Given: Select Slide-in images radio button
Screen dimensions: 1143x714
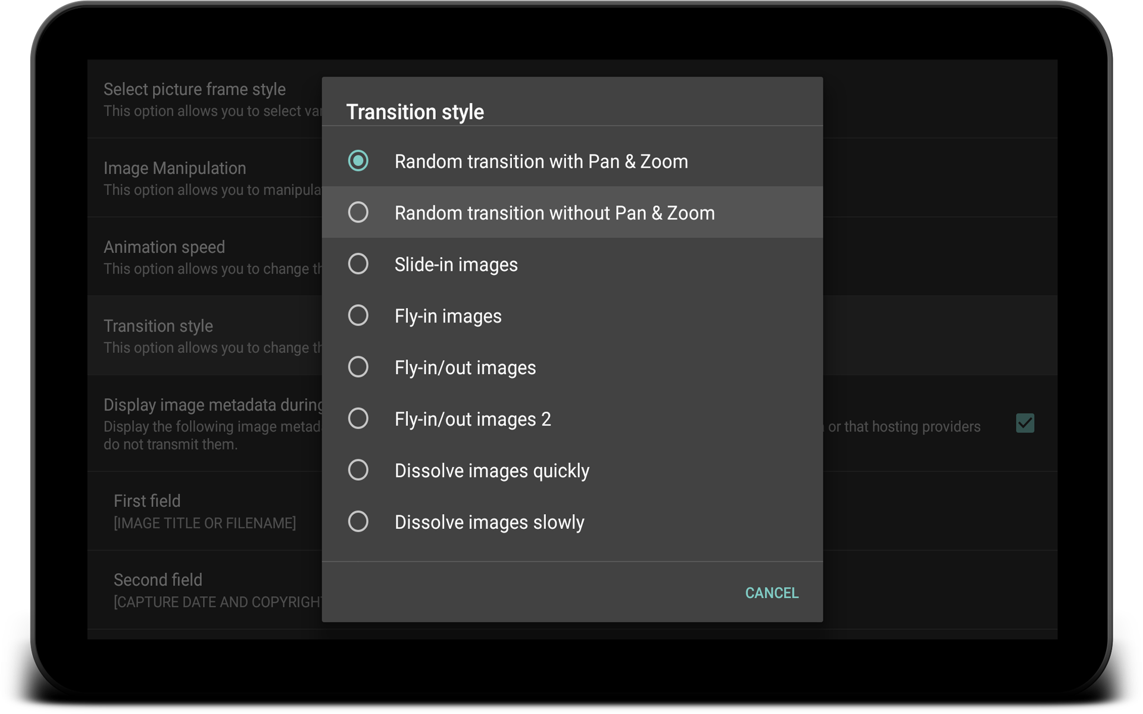Looking at the screenshot, I should tap(358, 264).
